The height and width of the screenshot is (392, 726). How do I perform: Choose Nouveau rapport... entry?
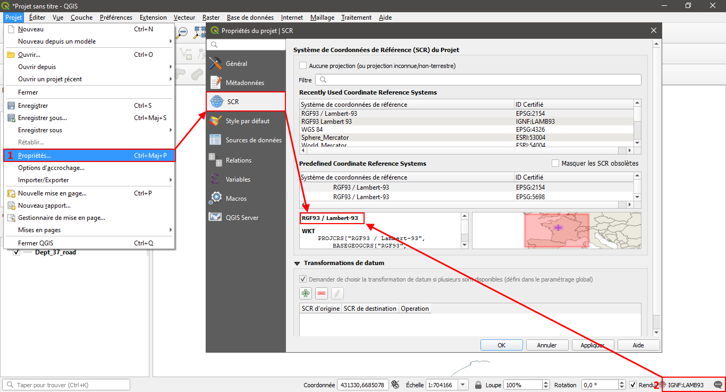click(89, 206)
